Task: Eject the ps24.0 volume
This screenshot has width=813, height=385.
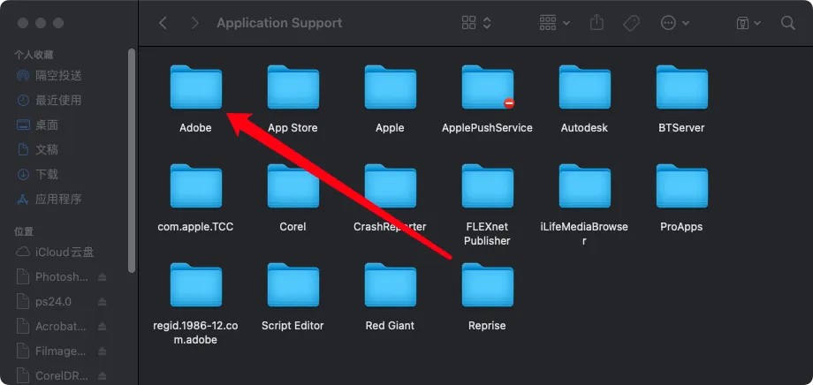Action: [103, 302]
